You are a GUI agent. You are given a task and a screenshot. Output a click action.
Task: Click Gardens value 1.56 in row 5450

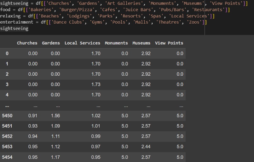(x=55, y=116)
